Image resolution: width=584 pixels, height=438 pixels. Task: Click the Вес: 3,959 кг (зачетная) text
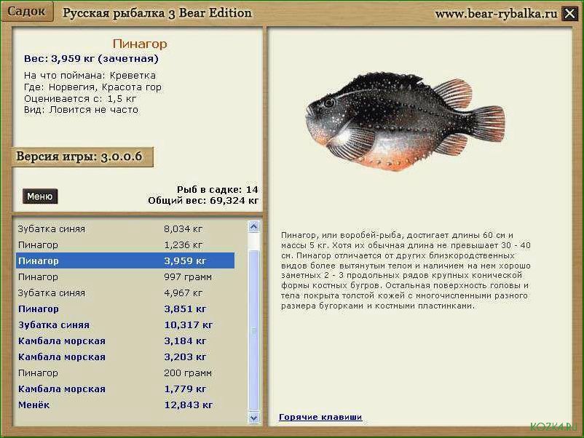tap(91, 59)
